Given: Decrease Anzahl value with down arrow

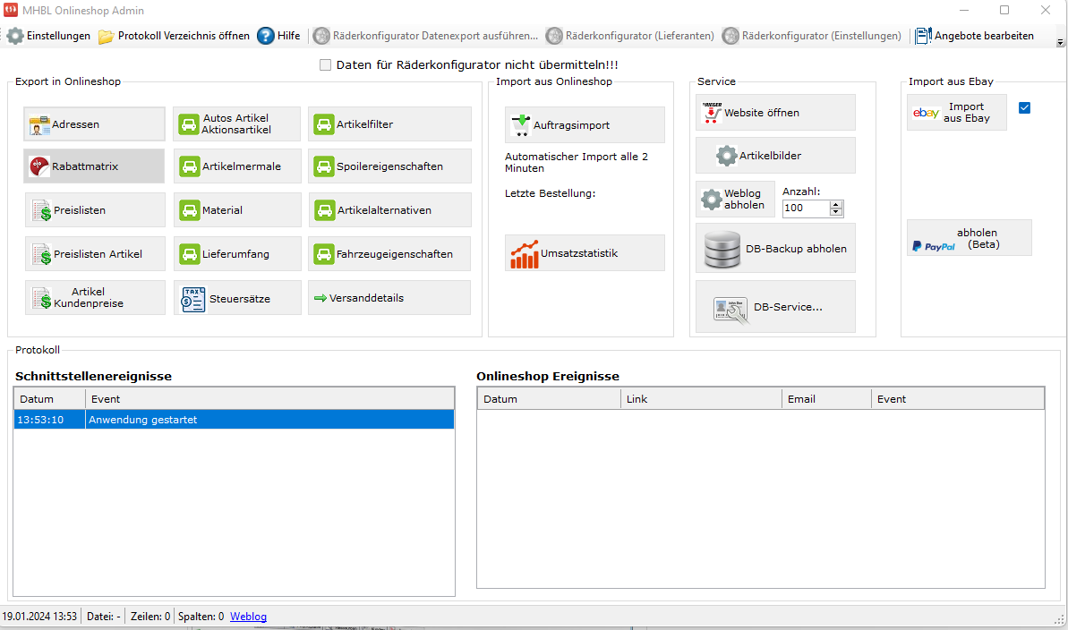Looking at the screenshot, I should click(836, 212).
